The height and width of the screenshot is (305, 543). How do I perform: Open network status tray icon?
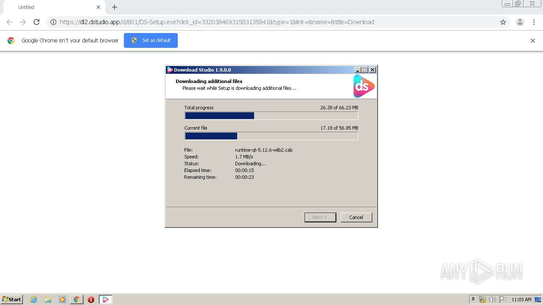point(482,299)
